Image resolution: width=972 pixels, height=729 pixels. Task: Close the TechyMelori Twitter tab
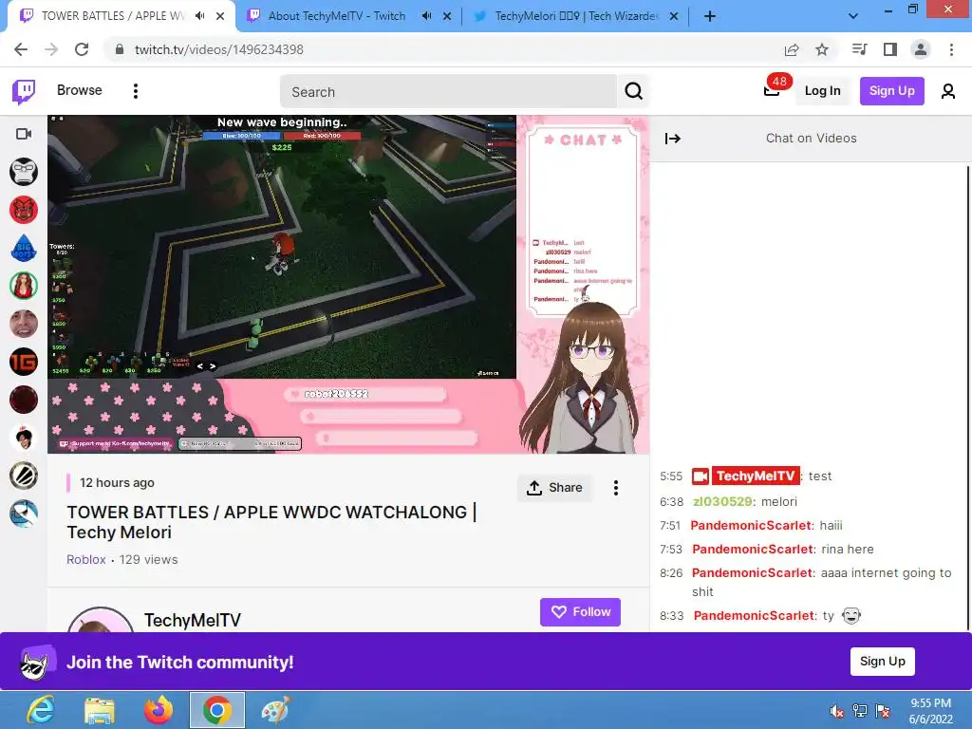coord(674,16)
